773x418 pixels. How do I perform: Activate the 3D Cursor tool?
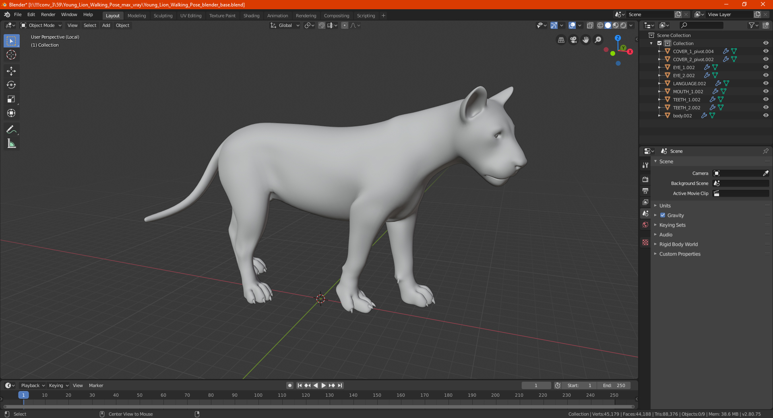[11, 55]
